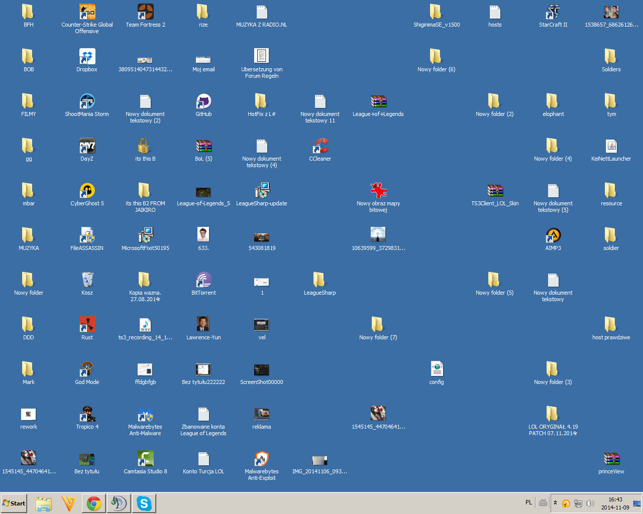Open the yellow V taskbar application
Image resolution: width=643 pixels, height=514 pixels.
(69, 503)
